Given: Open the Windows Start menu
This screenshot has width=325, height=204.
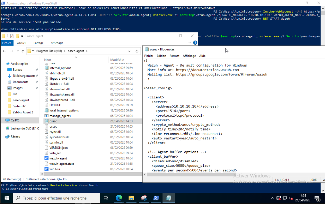Looking at the screenshot, I should (x=6, y=198).
